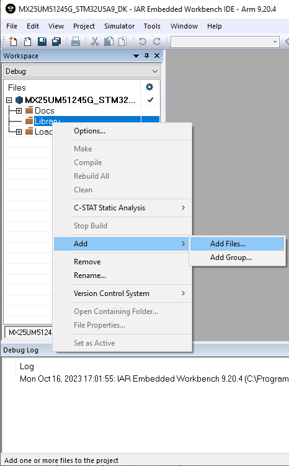This screenshot has width=289, height=466.
Task: Click the Workspace panel title
Action: coord(20,56)
